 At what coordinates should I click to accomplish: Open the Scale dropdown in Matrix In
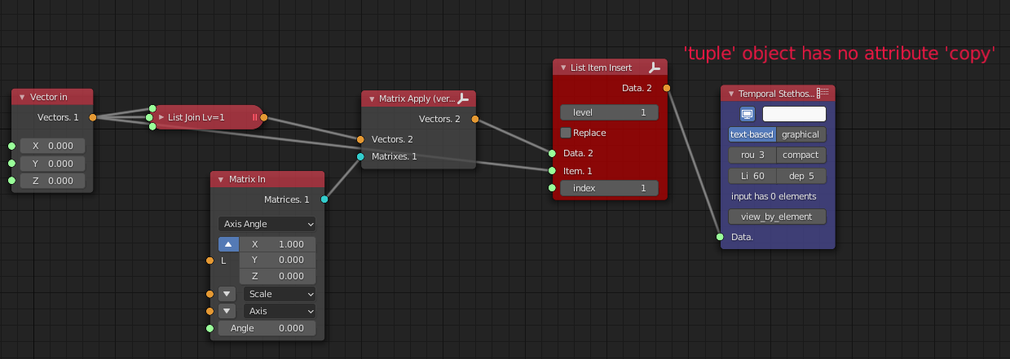click(280, 294)
